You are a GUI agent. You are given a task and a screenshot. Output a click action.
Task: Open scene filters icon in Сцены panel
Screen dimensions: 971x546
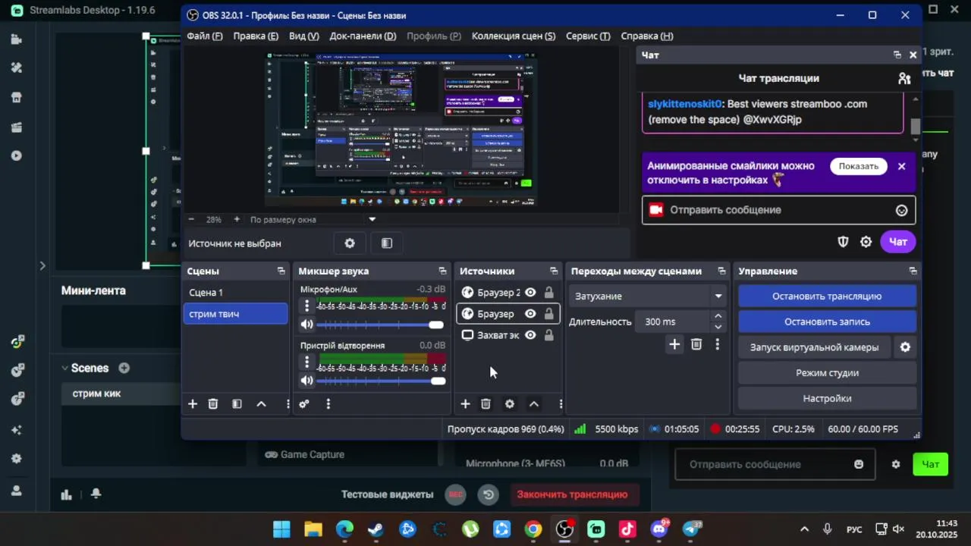tap(237, 404)
